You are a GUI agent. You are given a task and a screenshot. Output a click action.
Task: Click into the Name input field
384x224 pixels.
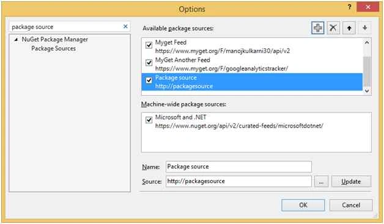(x=238, y=167)
